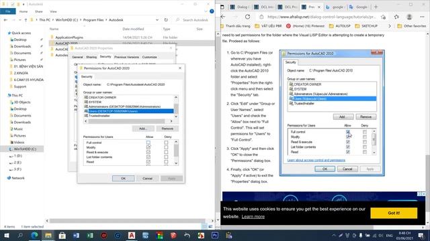Open the AUTOLISP favorites folder

(x=340, y=26)
